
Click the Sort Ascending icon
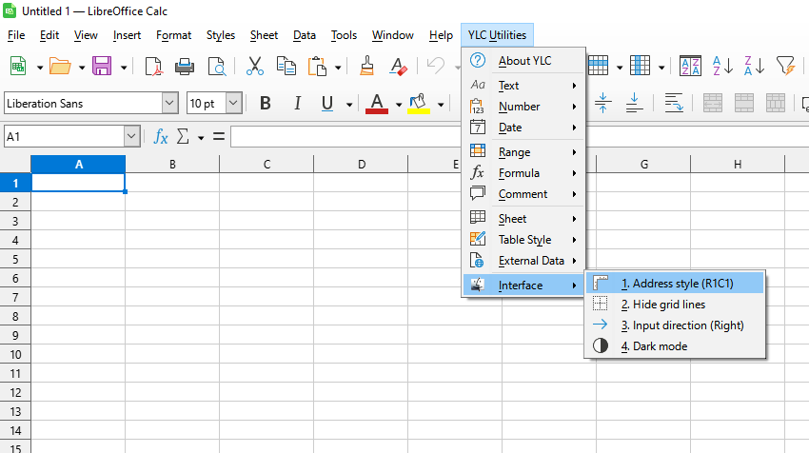click(x=722, y=66)
